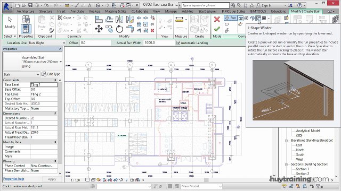Select the Rotate tool
Screen dimensions: 341x191
(x=119, y=29)
